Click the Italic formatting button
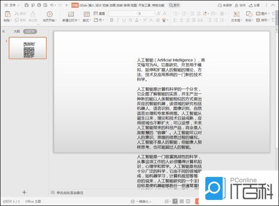 118,20
